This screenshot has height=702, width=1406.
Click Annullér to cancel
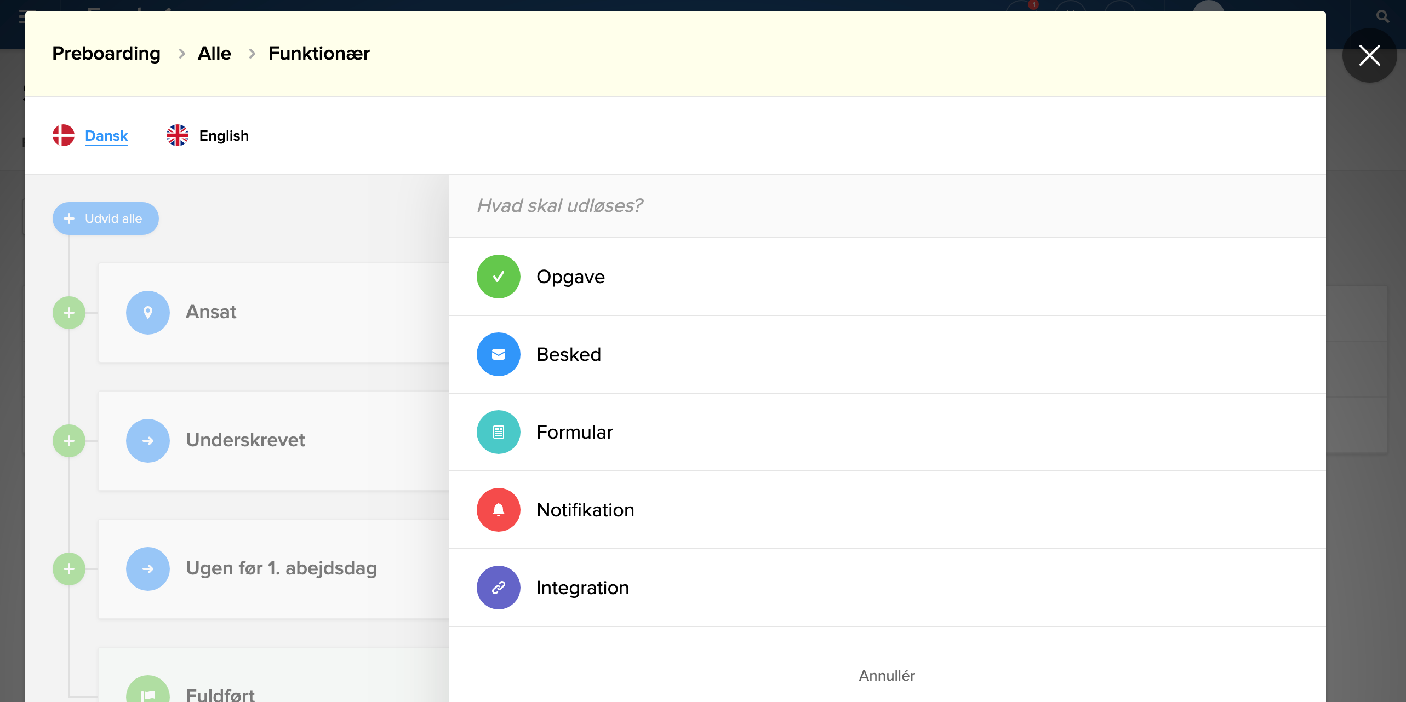coord(887,675)
